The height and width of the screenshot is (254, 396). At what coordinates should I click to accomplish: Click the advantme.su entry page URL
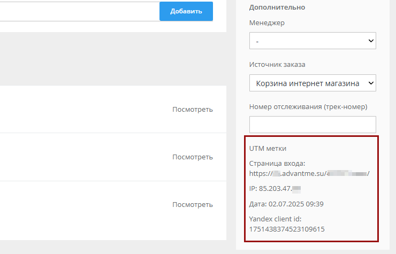(x=309, y=173)
